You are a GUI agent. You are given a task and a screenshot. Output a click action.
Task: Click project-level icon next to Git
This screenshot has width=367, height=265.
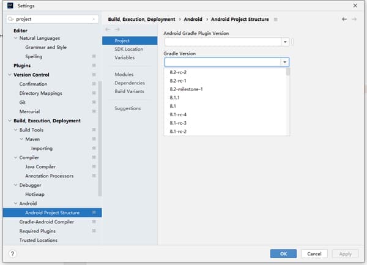pos(94,102)
